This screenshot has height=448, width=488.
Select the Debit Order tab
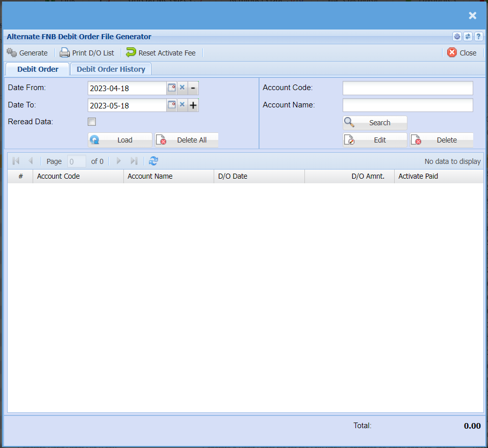[x=38, y=69]
